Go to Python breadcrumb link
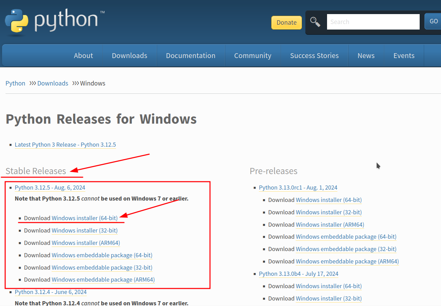This screenshot has width=441, height=306. click(x=15, y=83)
